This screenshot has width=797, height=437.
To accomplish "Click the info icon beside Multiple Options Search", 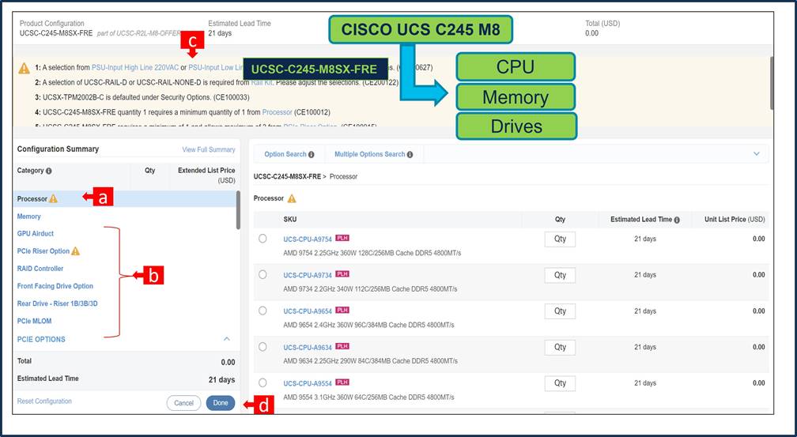I will [x=410, y=154].
